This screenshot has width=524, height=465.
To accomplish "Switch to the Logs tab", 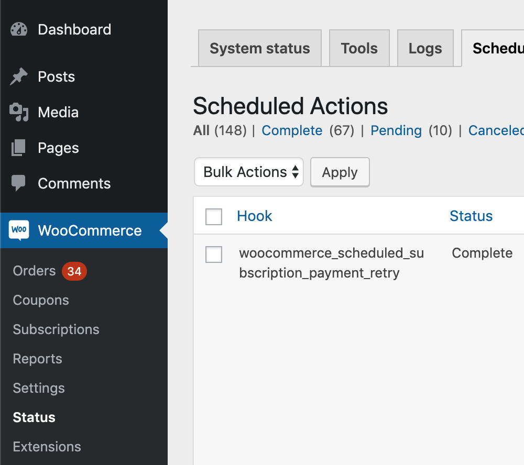I will coord(425,49).
